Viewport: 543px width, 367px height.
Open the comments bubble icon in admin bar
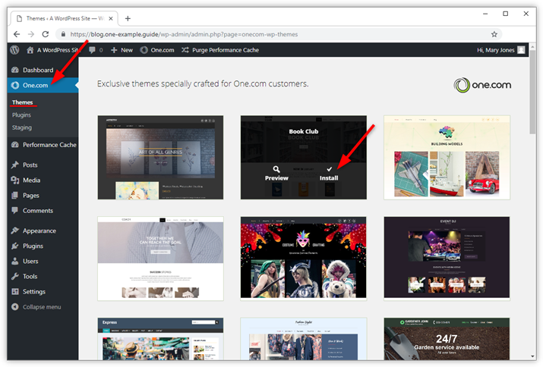click(x=92, y=50)
